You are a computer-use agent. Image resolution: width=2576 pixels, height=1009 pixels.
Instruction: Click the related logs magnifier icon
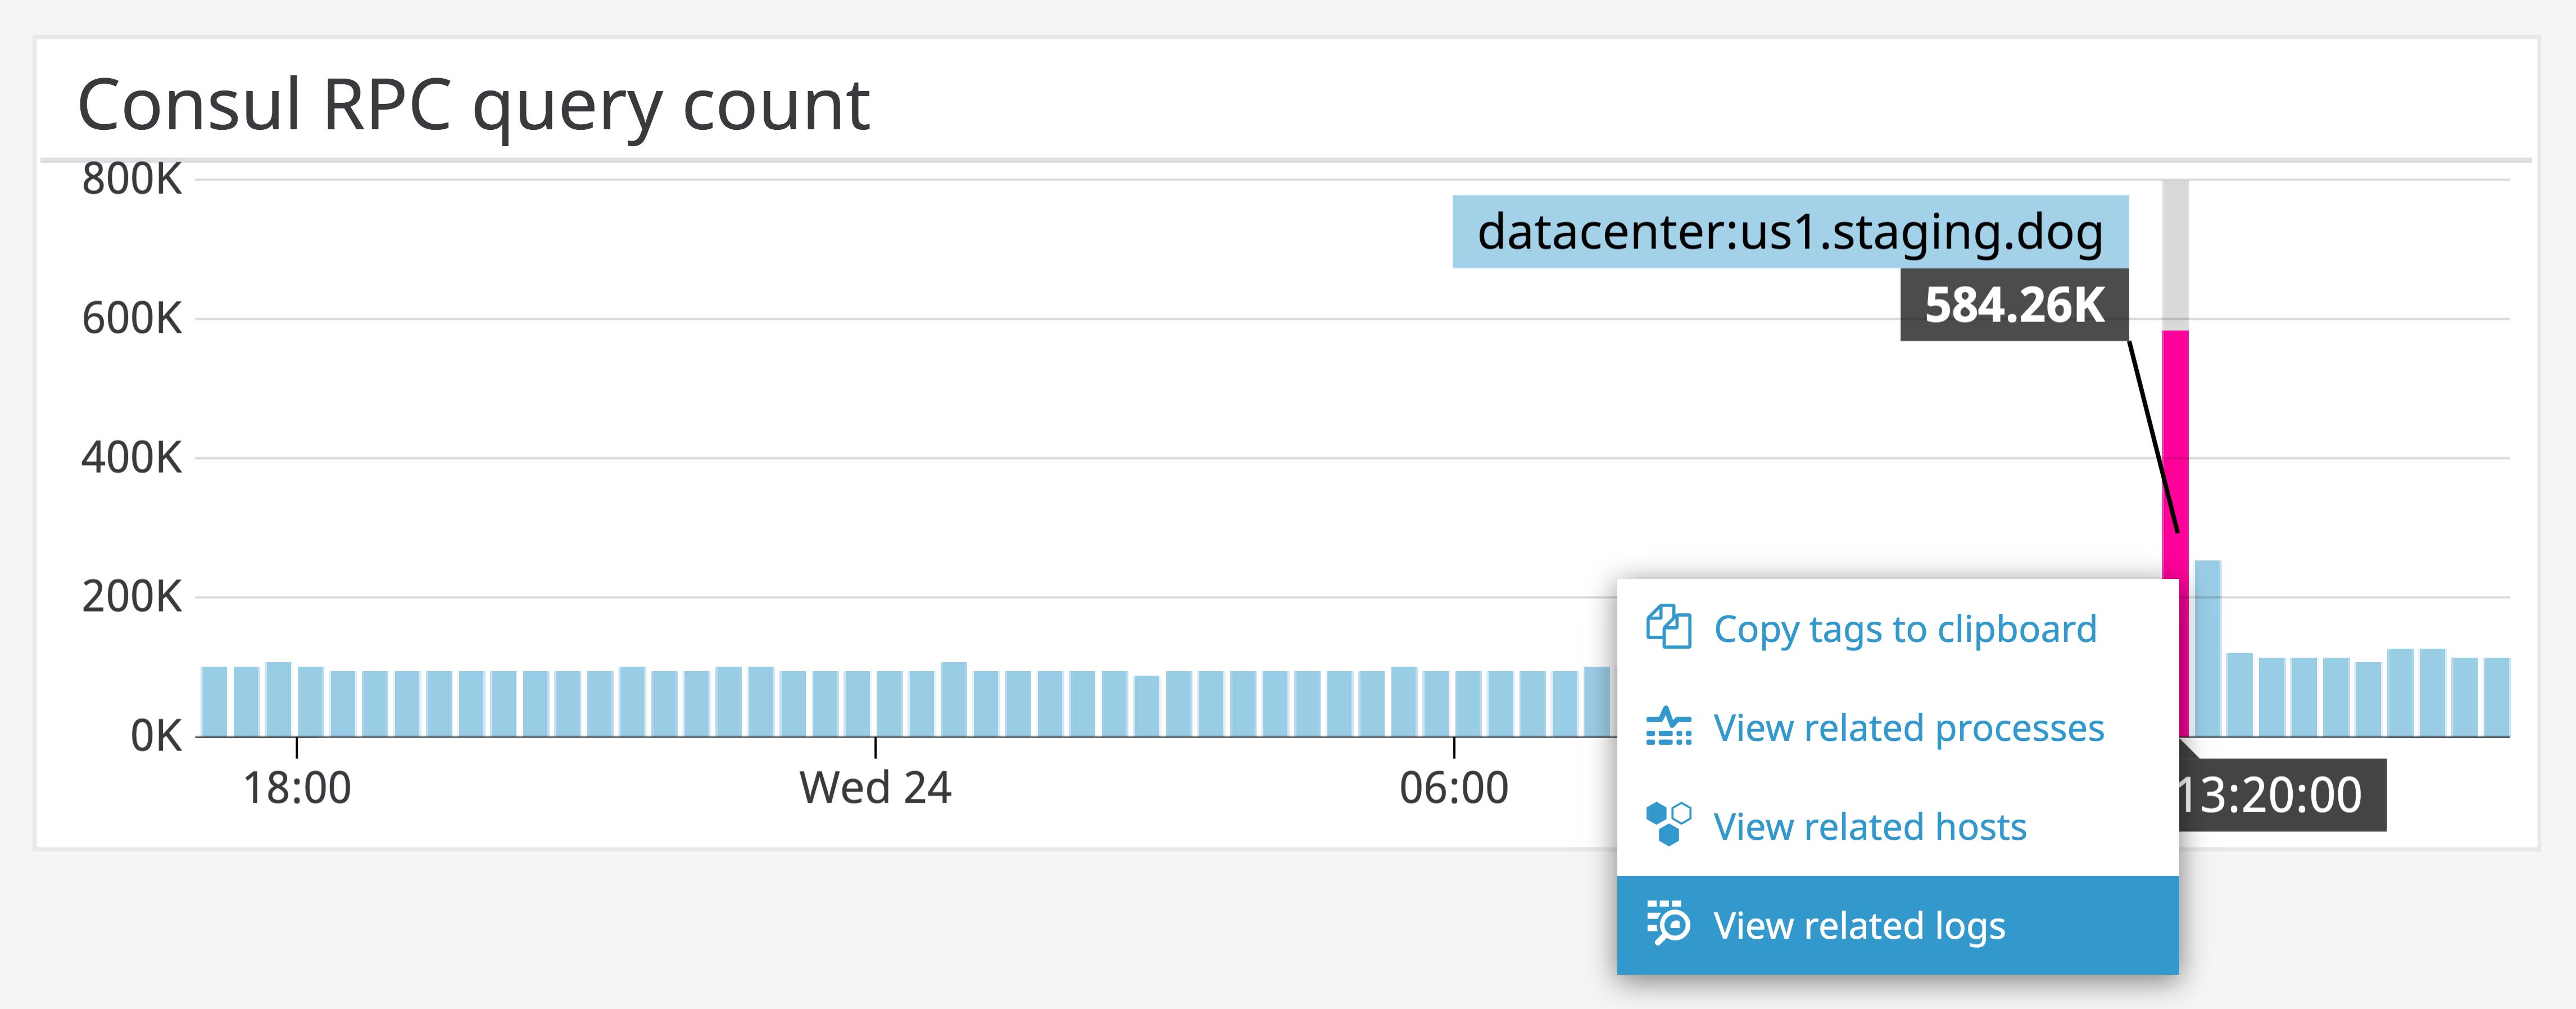1668,924
